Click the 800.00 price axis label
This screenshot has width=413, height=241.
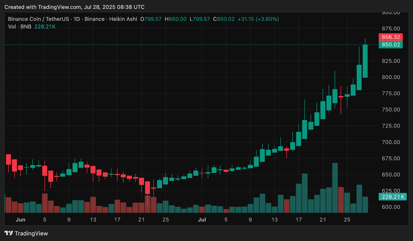(x=391, y=77)
